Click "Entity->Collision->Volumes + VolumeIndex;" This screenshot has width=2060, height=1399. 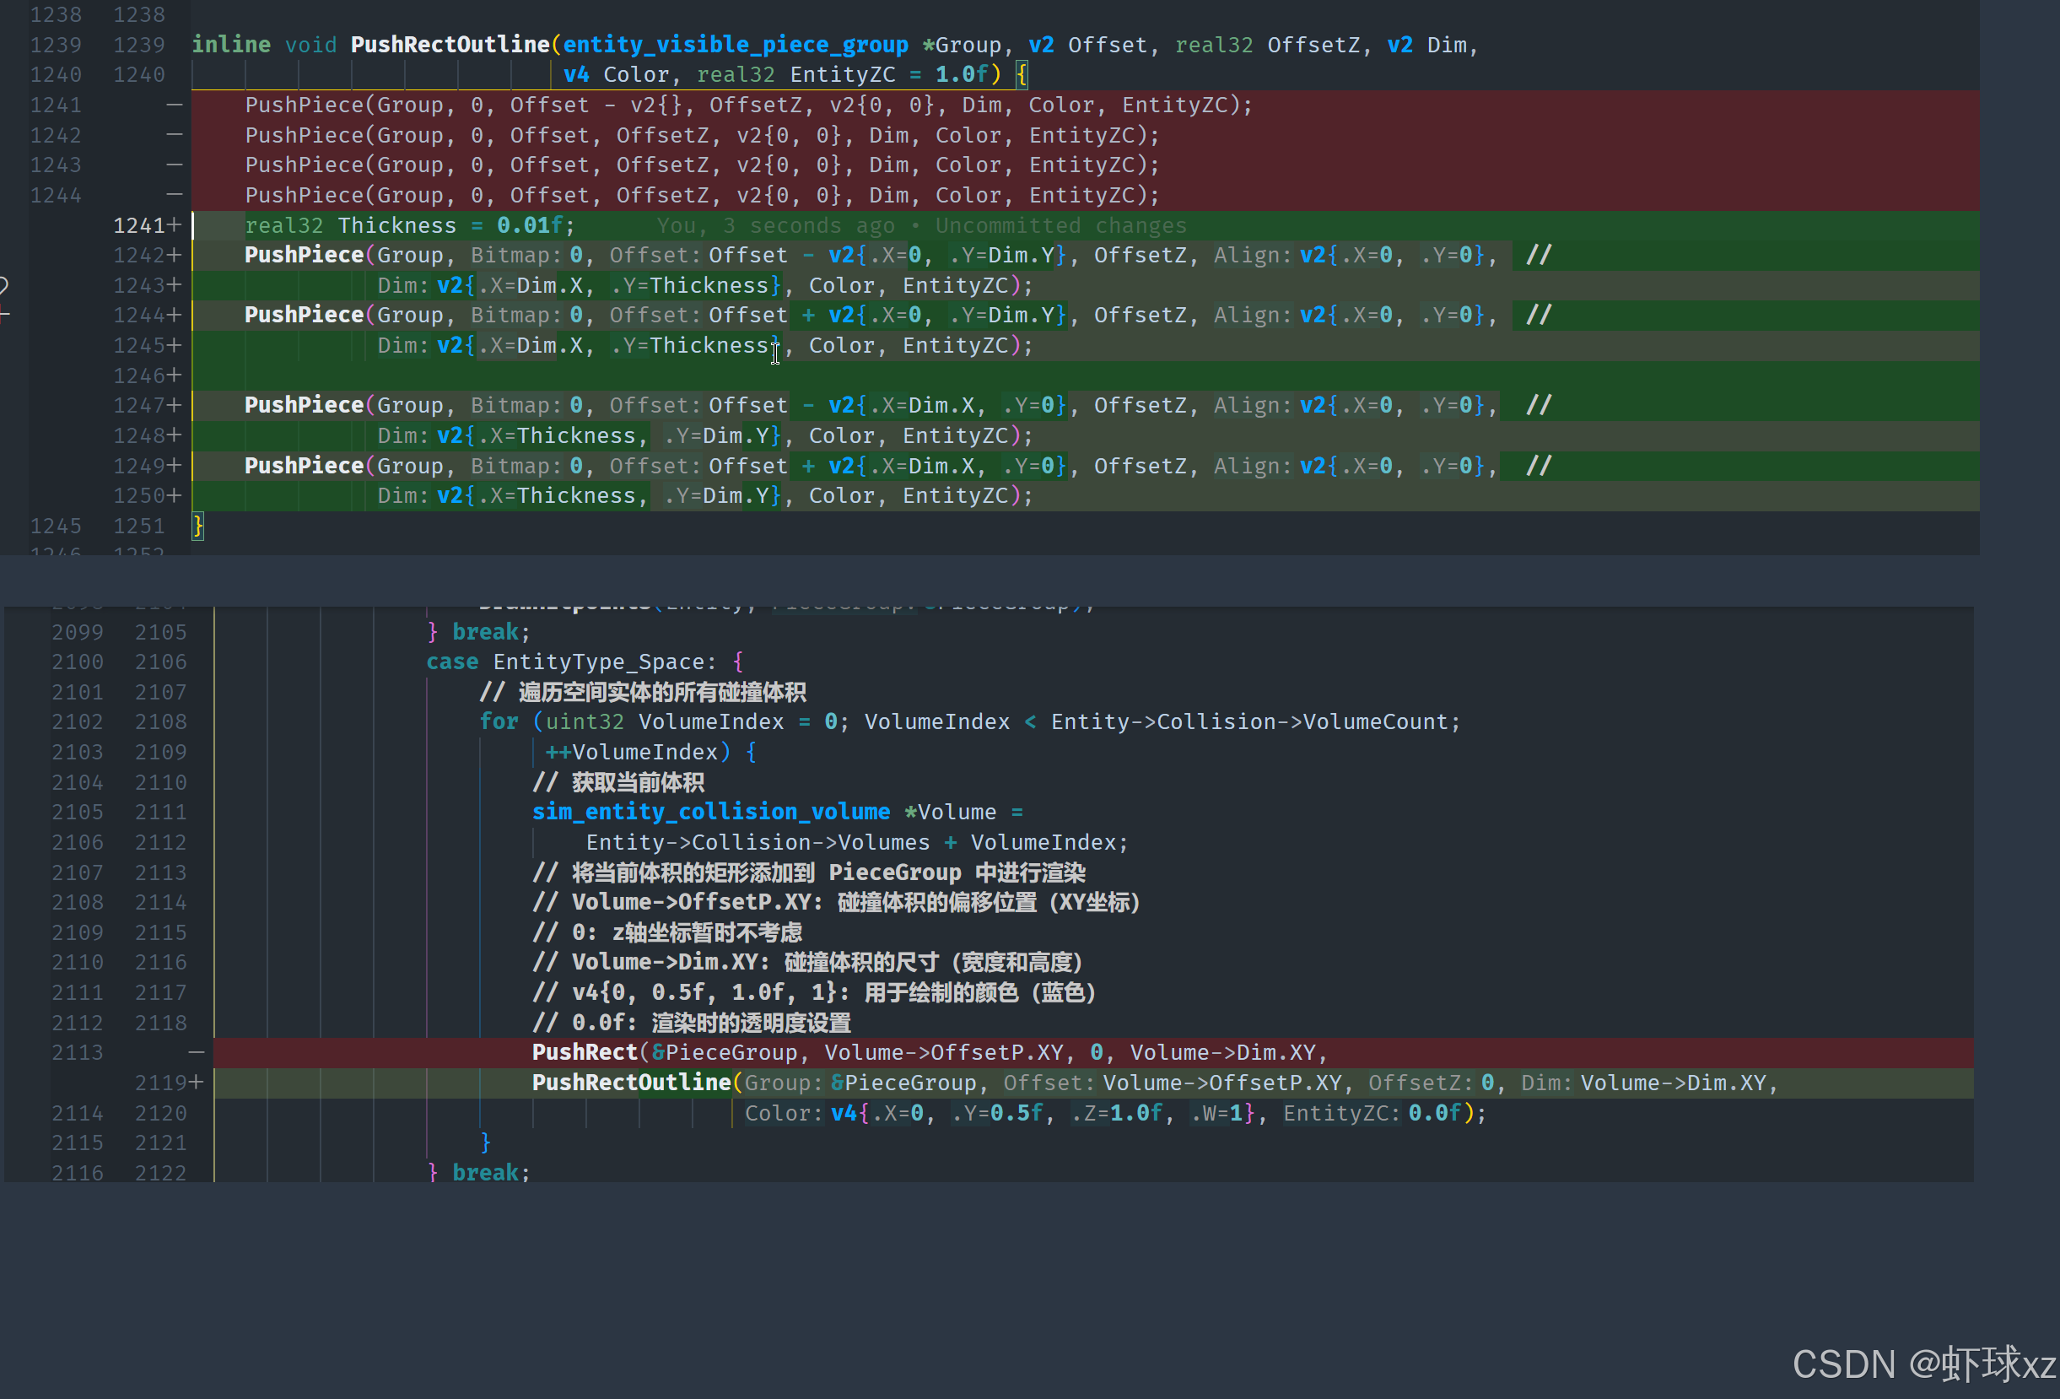(856, 842)
